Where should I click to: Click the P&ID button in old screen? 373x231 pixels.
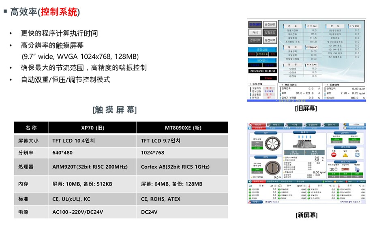(254, 32)
